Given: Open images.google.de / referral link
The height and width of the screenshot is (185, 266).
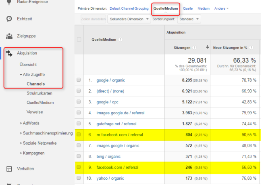Looking at the screenshot, I should pyautogui.click(x=121, y=113).
